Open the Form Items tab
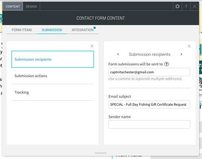The height and width of the screenshot is (159, 202). (22, 30)
